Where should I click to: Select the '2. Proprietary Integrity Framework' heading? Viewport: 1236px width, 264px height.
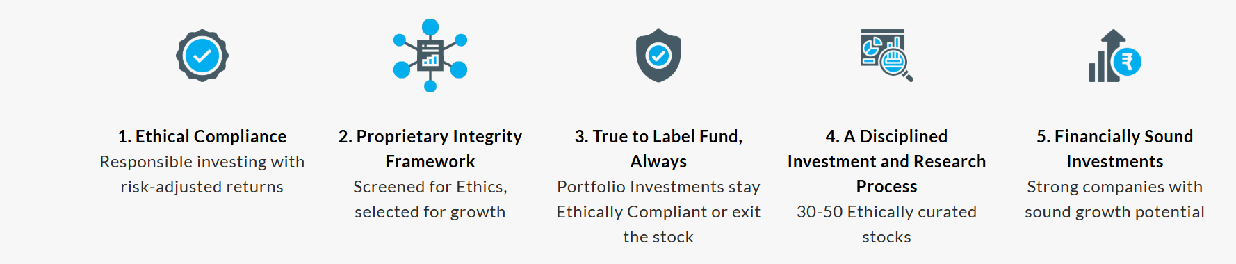(x=430, y=149)
